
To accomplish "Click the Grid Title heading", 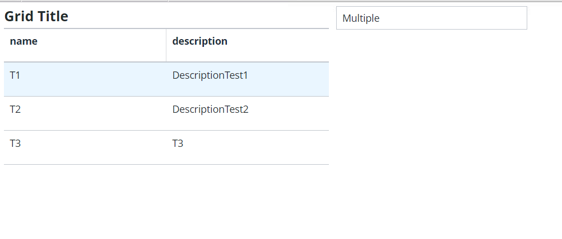I will tap(36, 17).
